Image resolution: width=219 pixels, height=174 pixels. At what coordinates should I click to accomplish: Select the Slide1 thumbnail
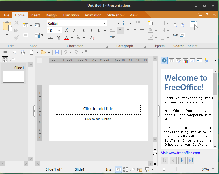[x=14, y=77]
